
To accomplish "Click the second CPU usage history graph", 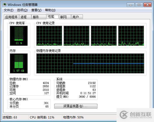I will tap(76, 36).
